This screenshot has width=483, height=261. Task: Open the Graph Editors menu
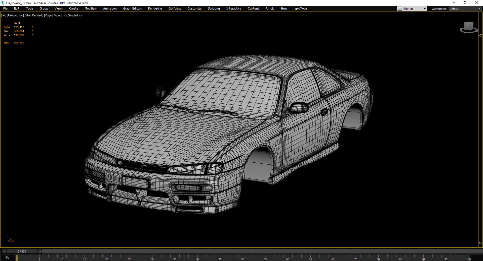tap(133, 9)
